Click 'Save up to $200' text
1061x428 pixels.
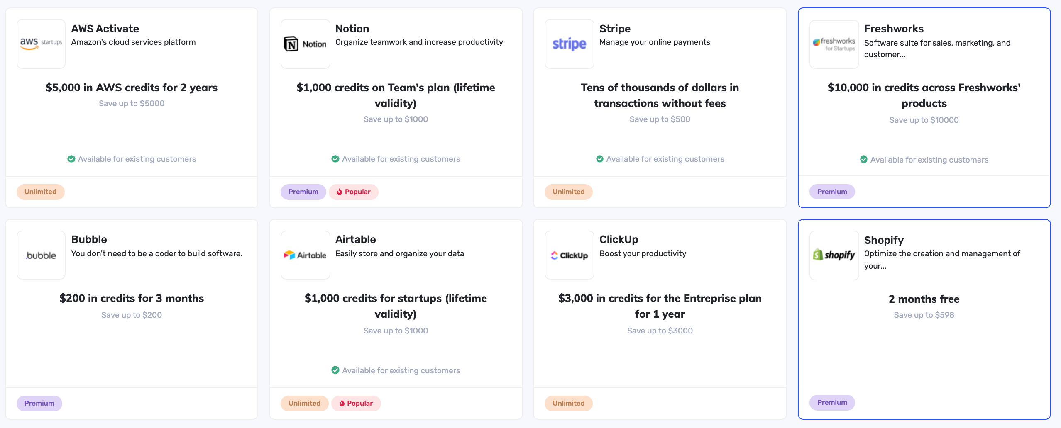click(x=132, y=315)
